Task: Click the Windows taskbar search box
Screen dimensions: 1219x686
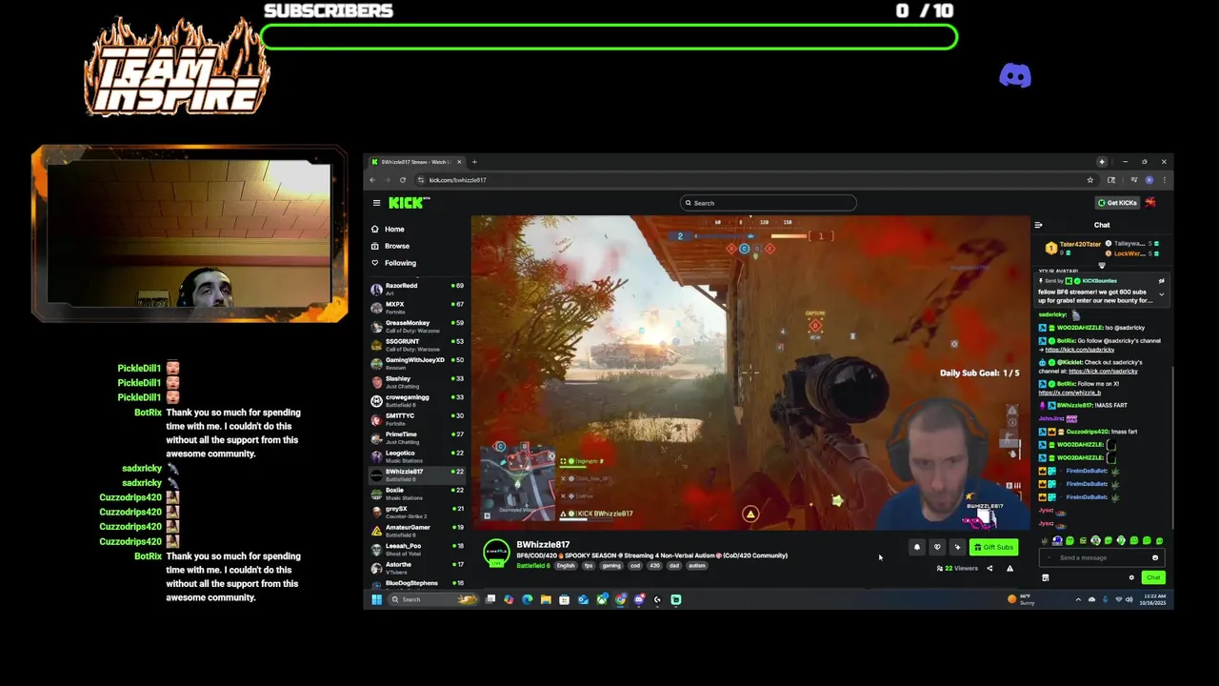Action: [x=433, y=599]
